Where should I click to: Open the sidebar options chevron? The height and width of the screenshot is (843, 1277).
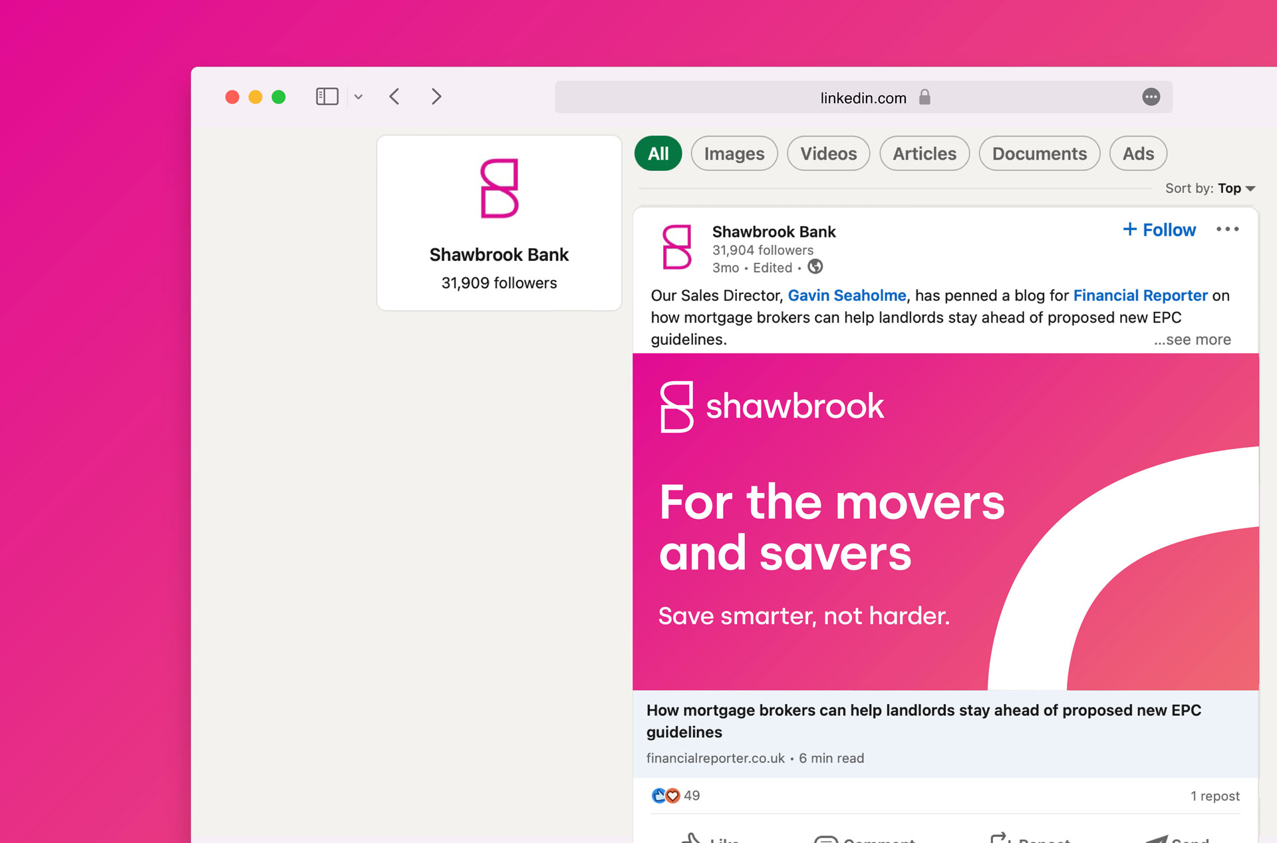click(358, 97)
